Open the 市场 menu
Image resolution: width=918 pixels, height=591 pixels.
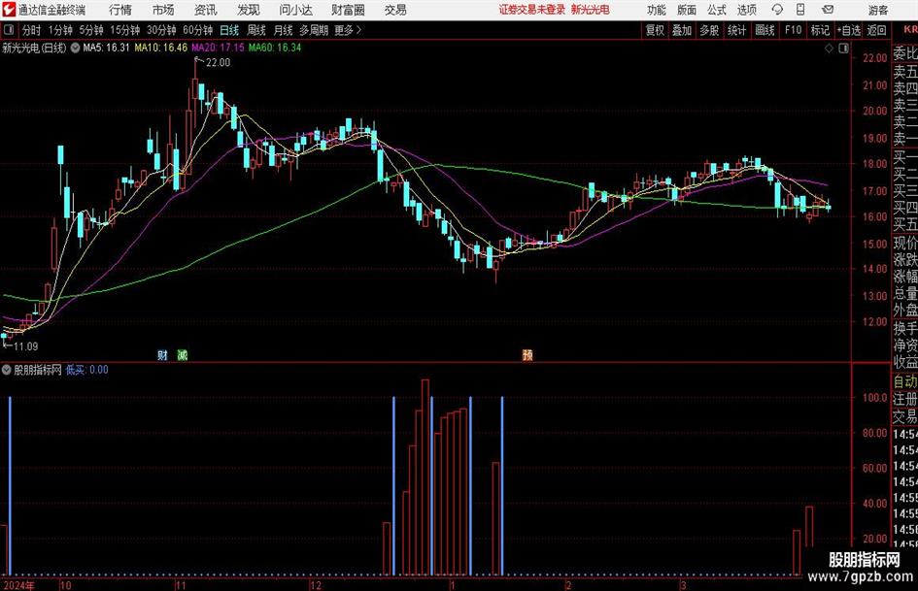(163, 10)
